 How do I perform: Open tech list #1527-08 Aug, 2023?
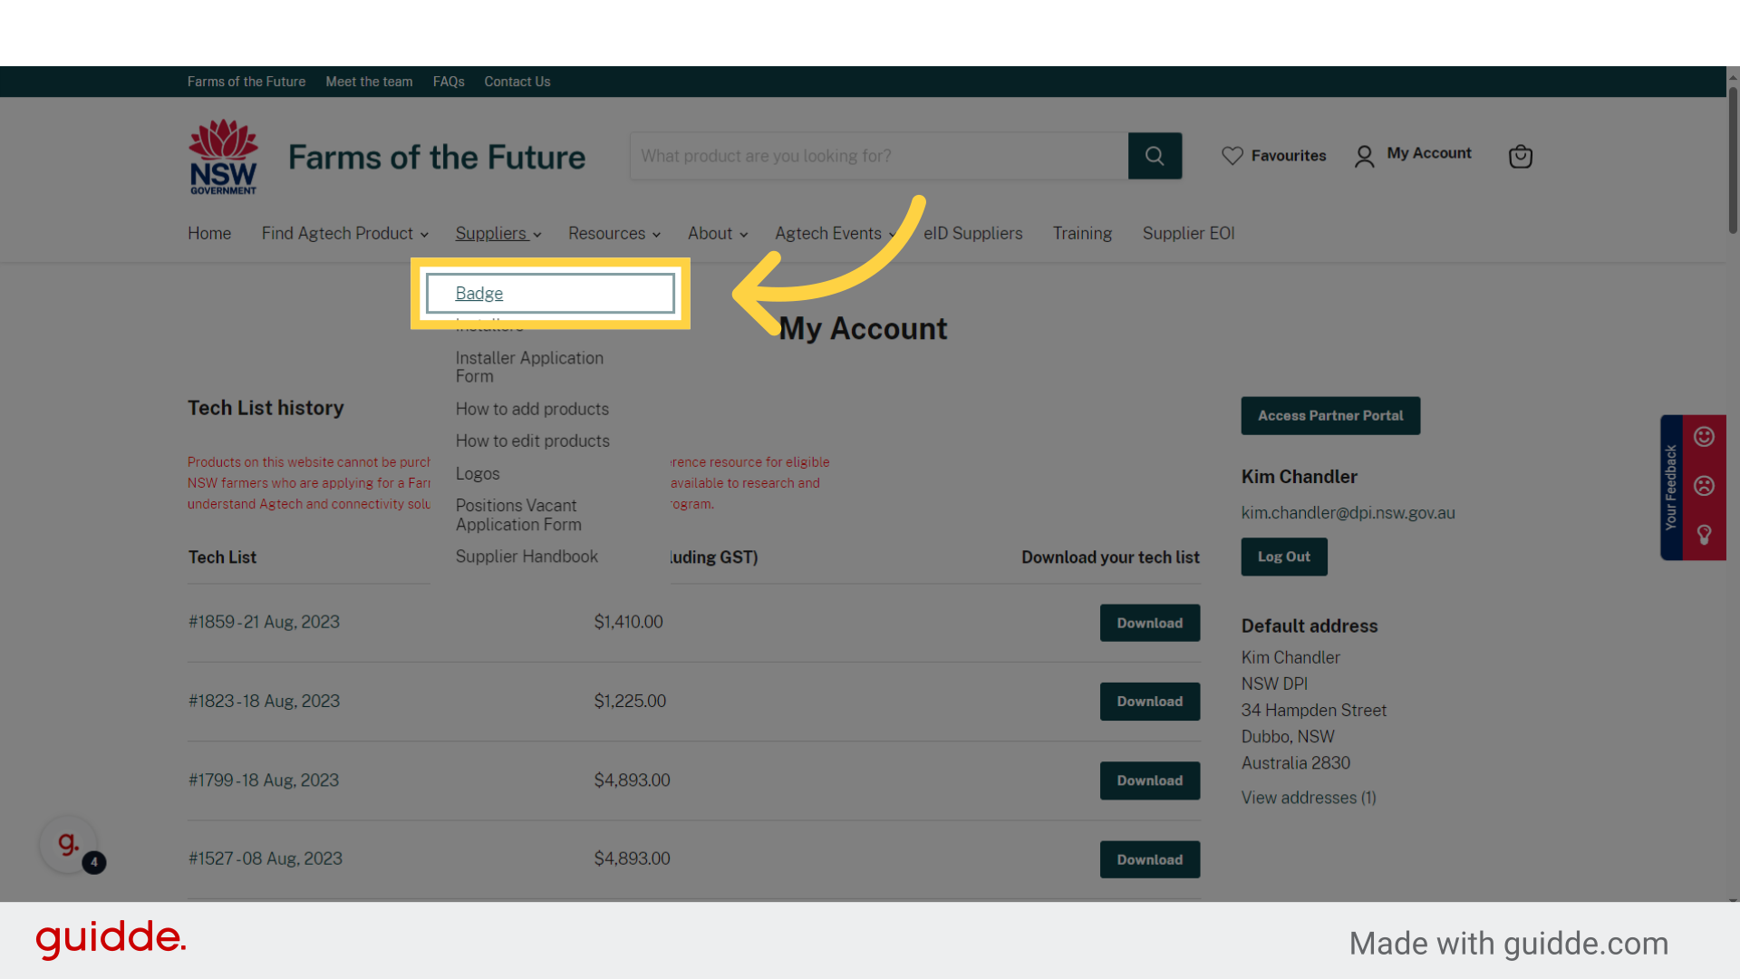(x=266, y=858)
